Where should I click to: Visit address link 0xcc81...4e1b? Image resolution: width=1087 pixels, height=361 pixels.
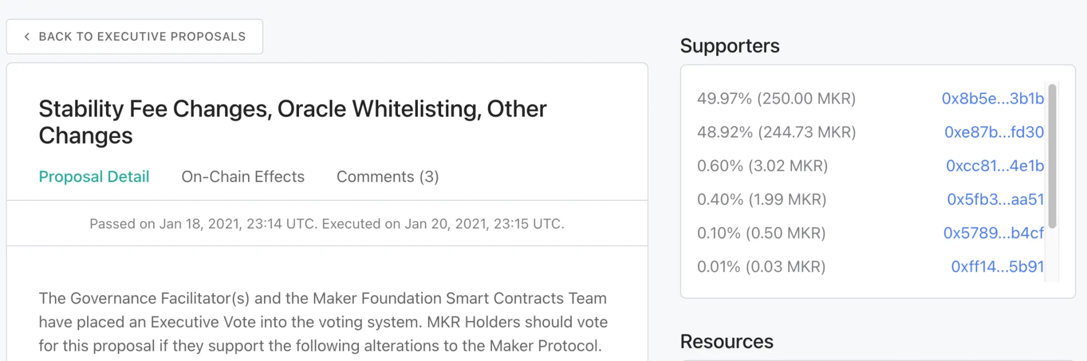tap(995, 166)
